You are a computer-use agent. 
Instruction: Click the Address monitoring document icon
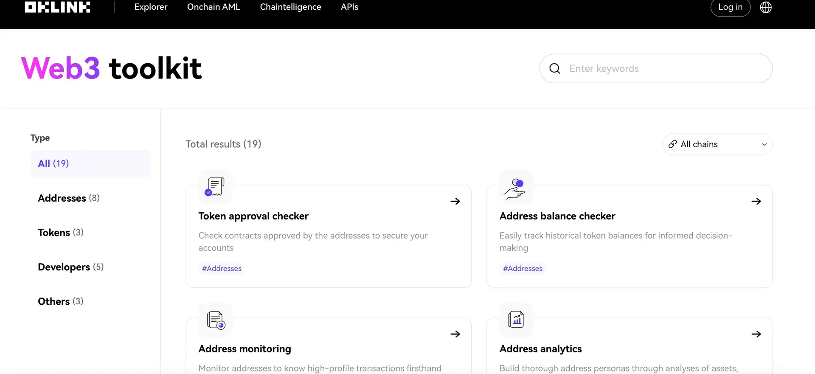(x=216, y=320)
